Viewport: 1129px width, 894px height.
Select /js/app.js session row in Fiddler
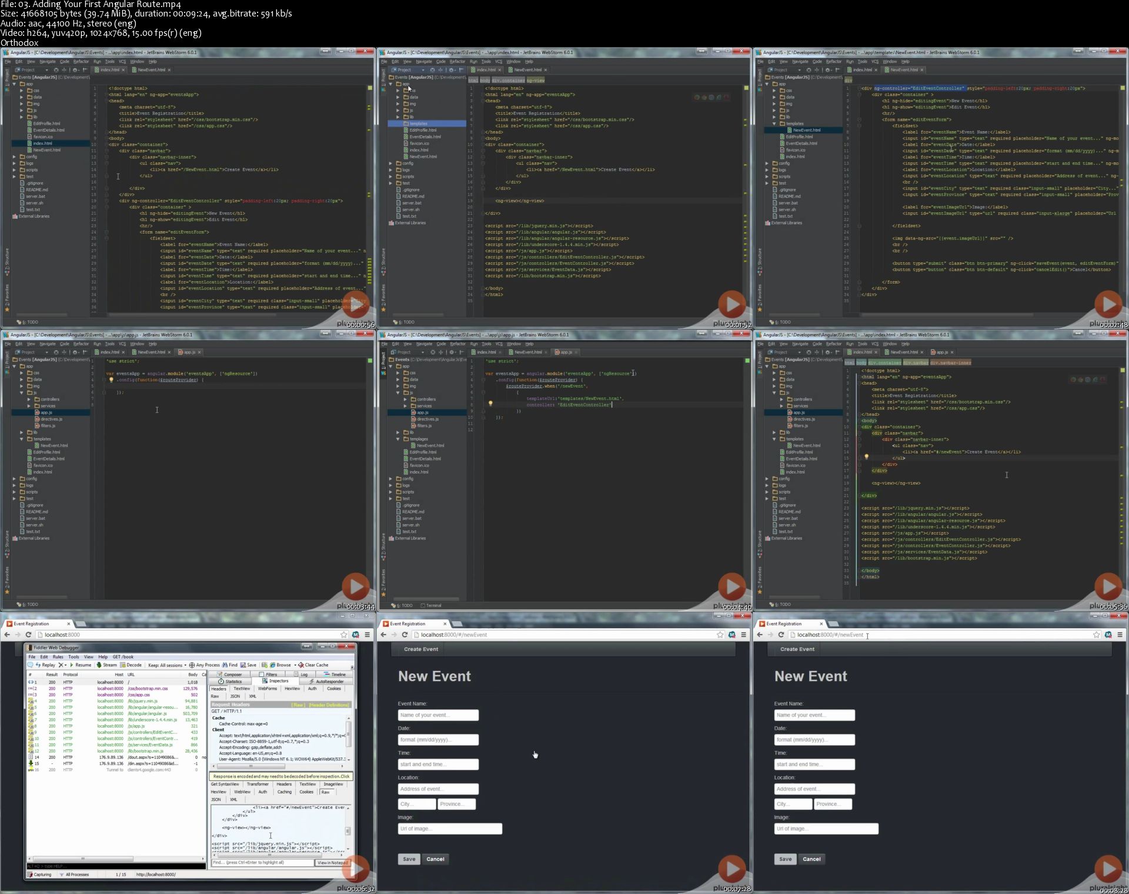tap(115, 726)
